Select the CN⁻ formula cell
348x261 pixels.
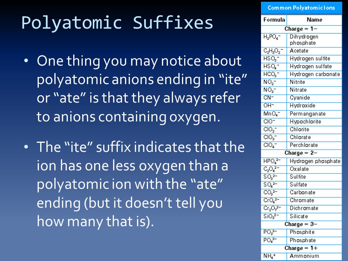(274, 98)
